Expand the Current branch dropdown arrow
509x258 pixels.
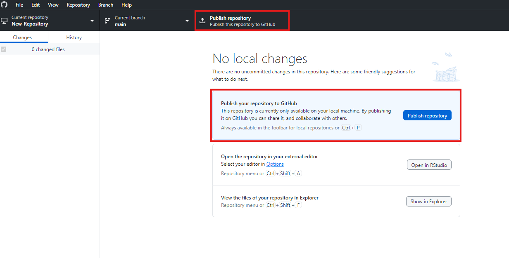[x=187, y=21]
